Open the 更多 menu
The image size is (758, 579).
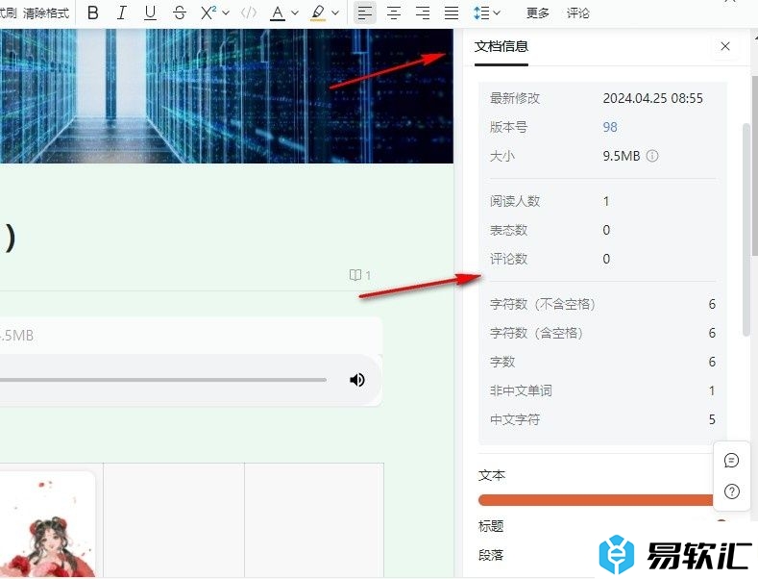pos(538,13)
